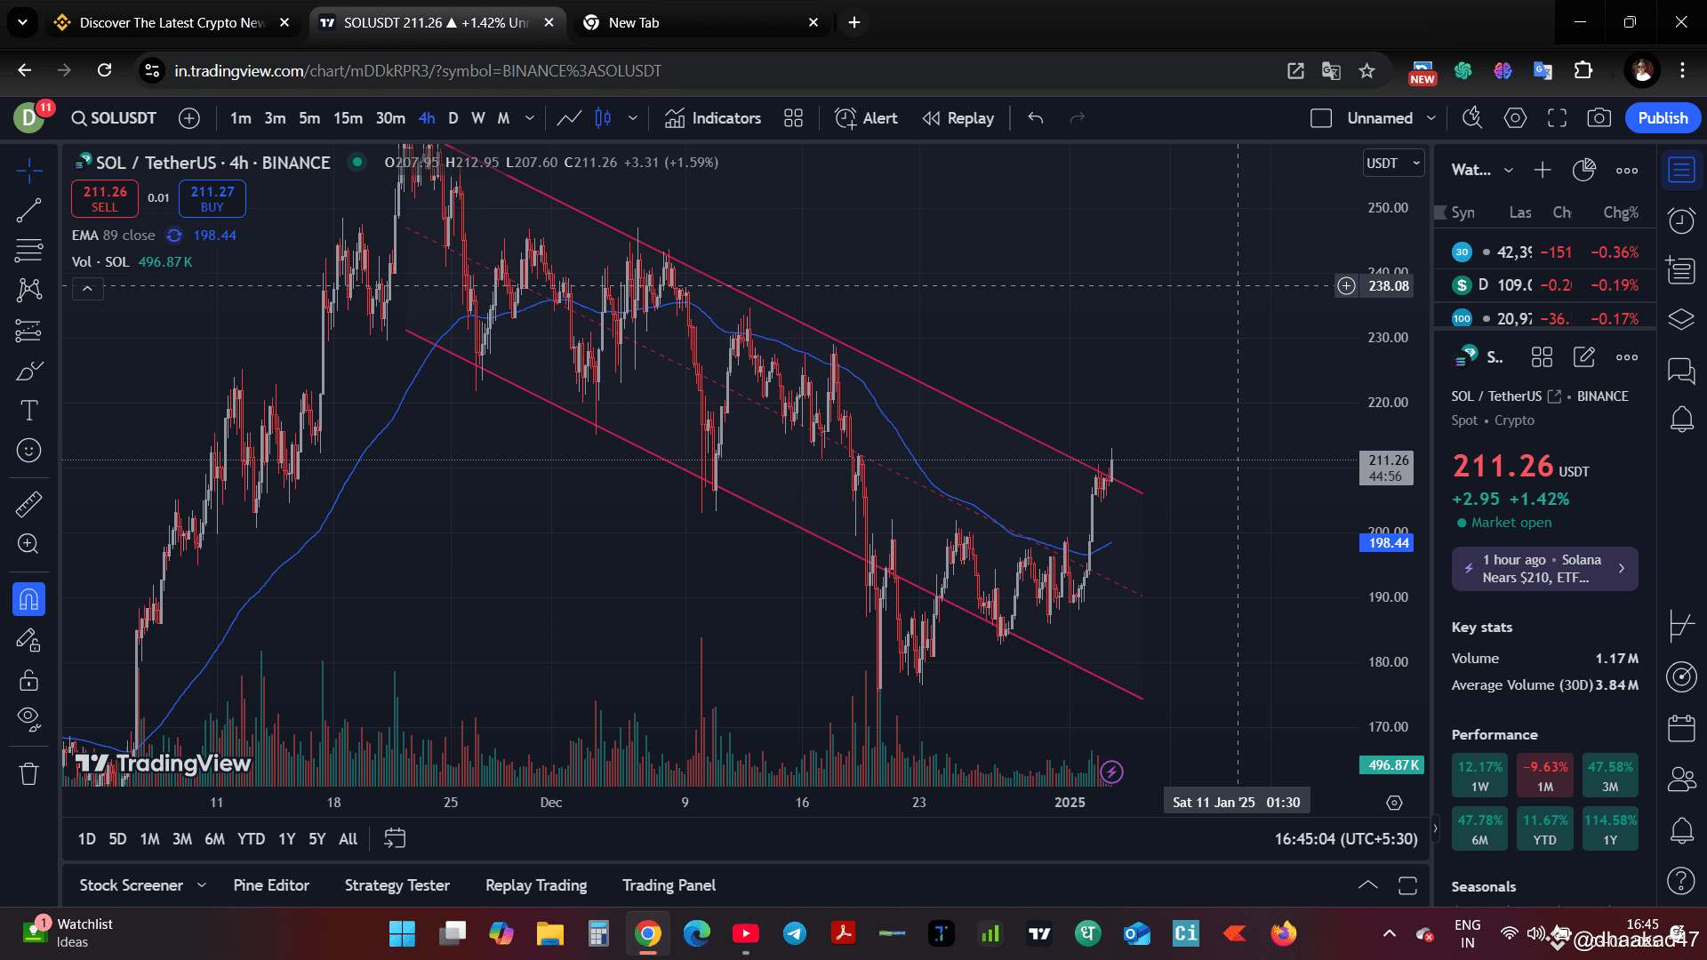The image size is (1707, 960).
Task: Set chart range to 1D
Action: 86,839
